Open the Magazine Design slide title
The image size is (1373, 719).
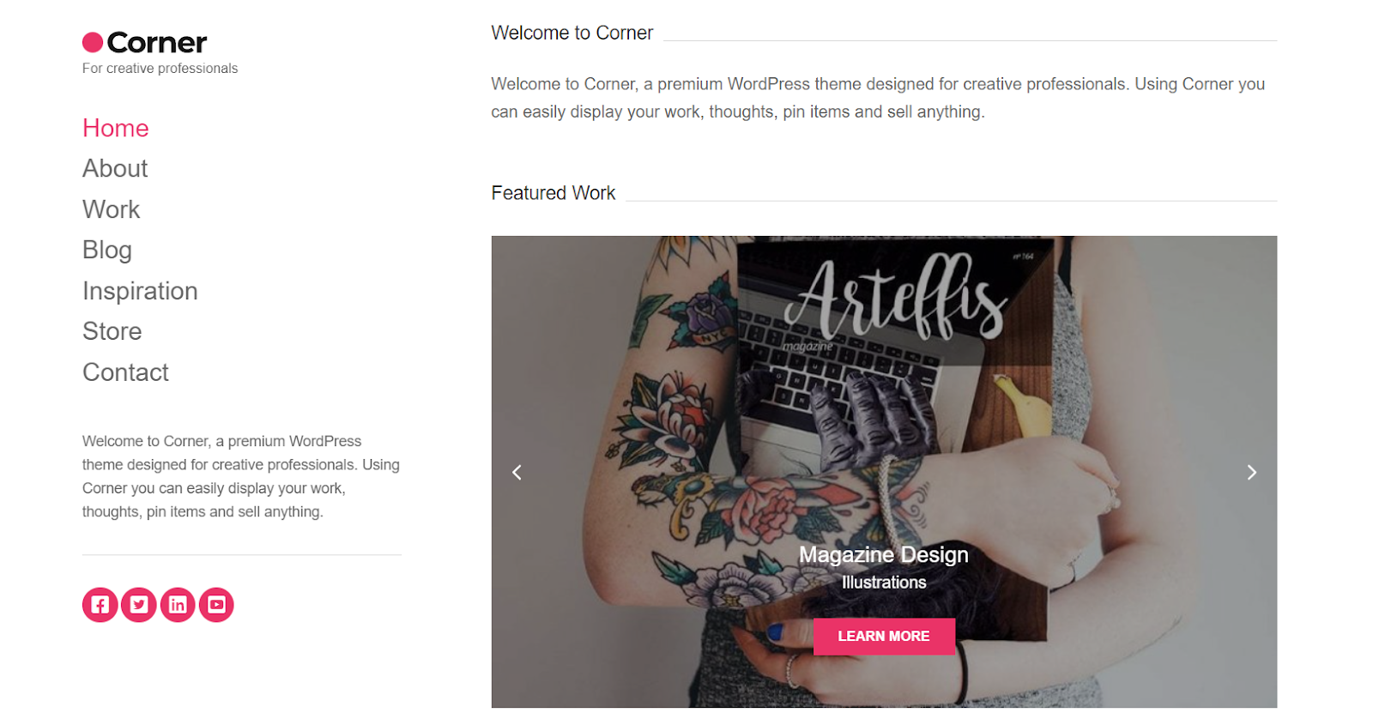884,555
